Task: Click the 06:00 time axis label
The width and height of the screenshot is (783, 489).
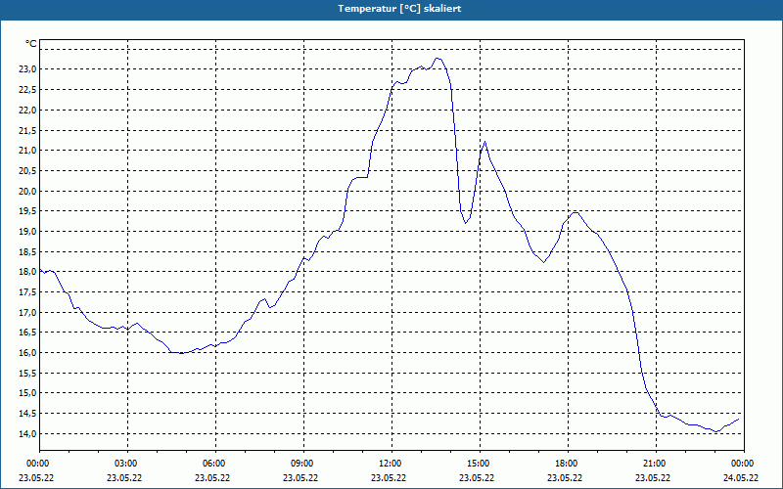Action: pyautogui.click(x=215, y=464)
